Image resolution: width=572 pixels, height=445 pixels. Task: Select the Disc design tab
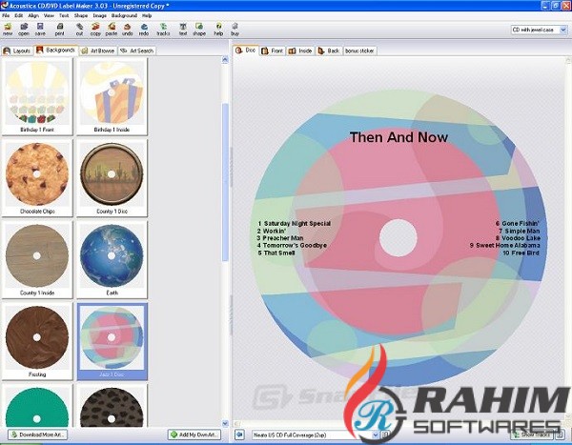pyautogui.click(x=246, y=50)
